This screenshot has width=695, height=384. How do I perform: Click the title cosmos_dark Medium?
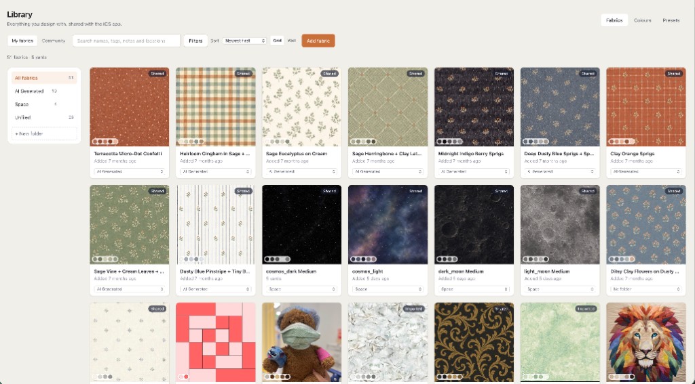[x=291, y=271]
